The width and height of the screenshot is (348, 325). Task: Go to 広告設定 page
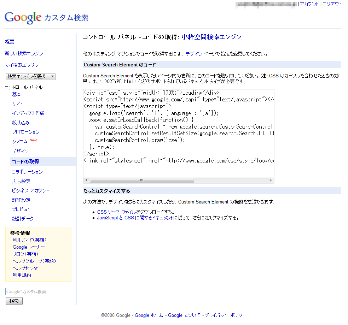tap(21, 181)
